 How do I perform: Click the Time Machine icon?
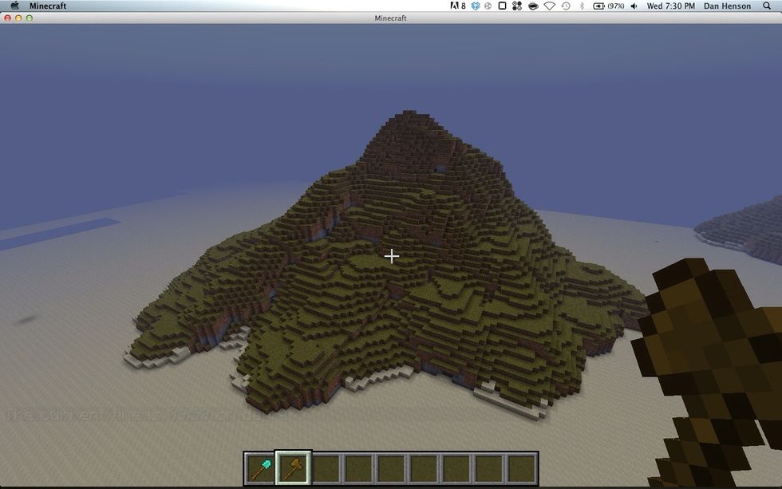(x=565, y=6)
